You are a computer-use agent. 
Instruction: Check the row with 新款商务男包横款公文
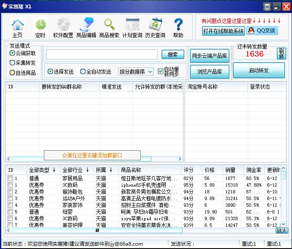pos(10,192)
